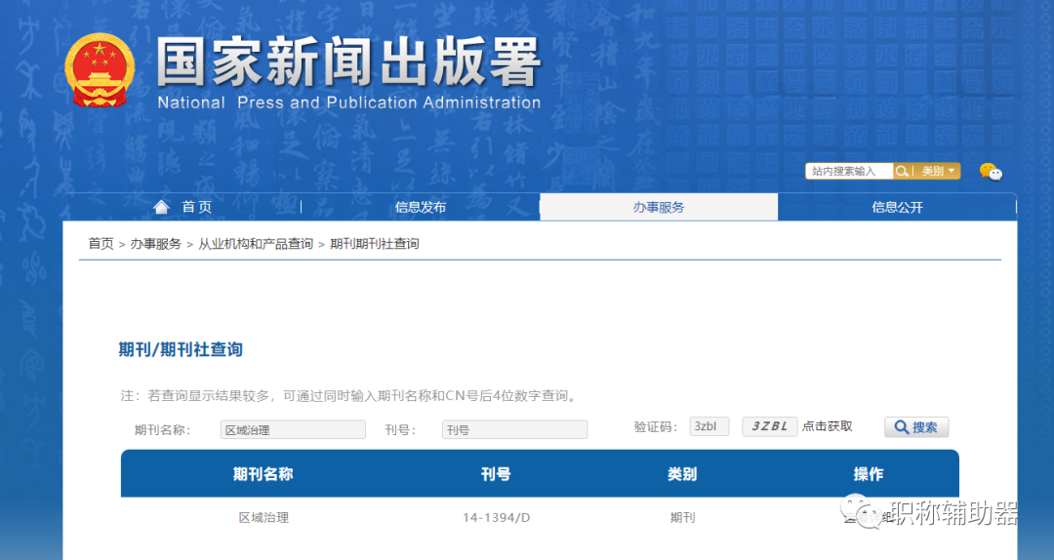Open 信息公开 navigation tab

point(898,207)
